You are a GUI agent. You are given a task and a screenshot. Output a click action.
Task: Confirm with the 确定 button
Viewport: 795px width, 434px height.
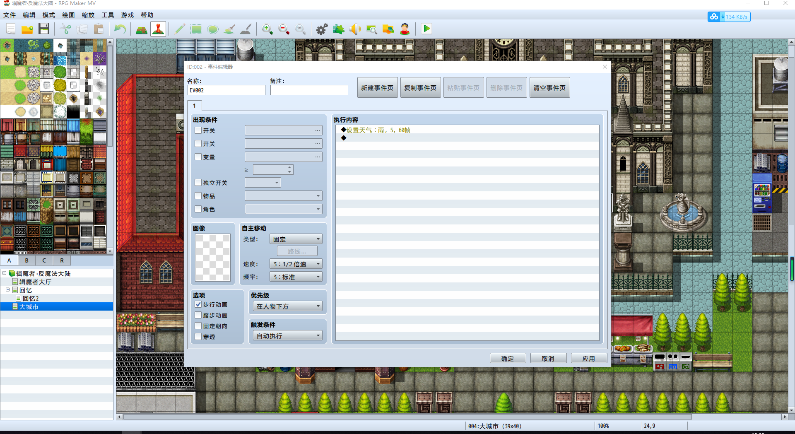pyautogui.click(x=508, y=359)
